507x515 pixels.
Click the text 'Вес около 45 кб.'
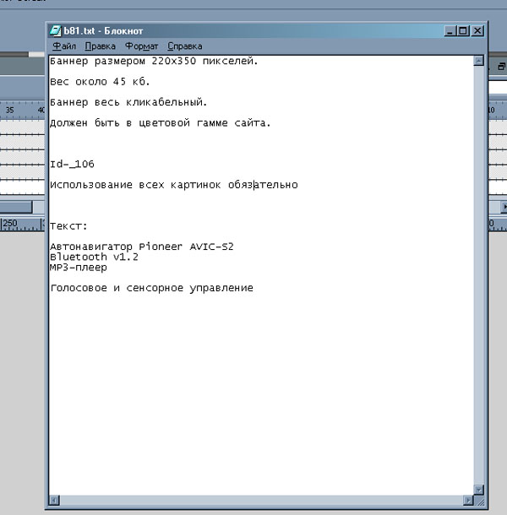[100, 82]
